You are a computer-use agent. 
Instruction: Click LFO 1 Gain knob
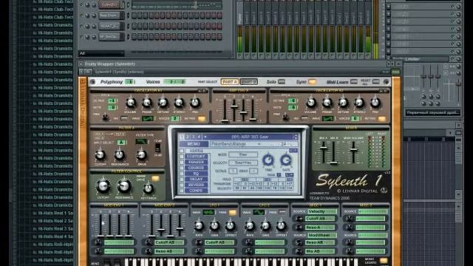point(214,225)
